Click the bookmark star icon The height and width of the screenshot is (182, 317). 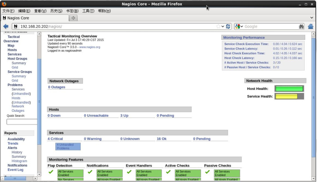click(x=218, y=26)
